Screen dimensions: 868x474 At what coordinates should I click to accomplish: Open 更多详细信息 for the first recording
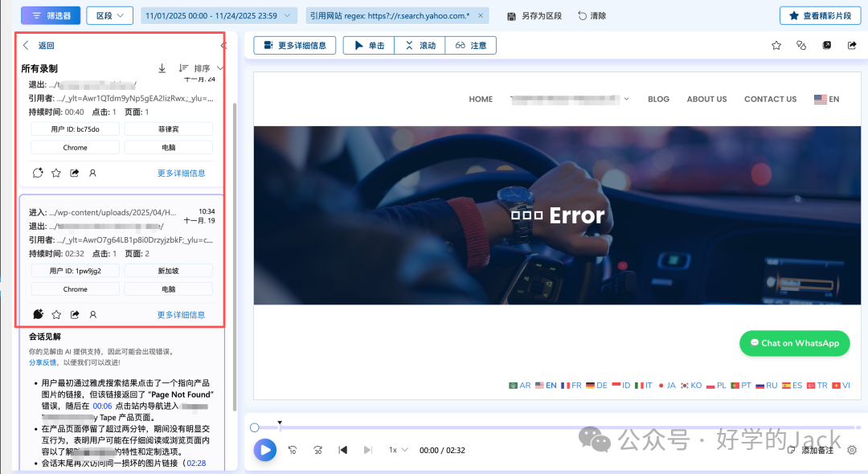point(182,173)
